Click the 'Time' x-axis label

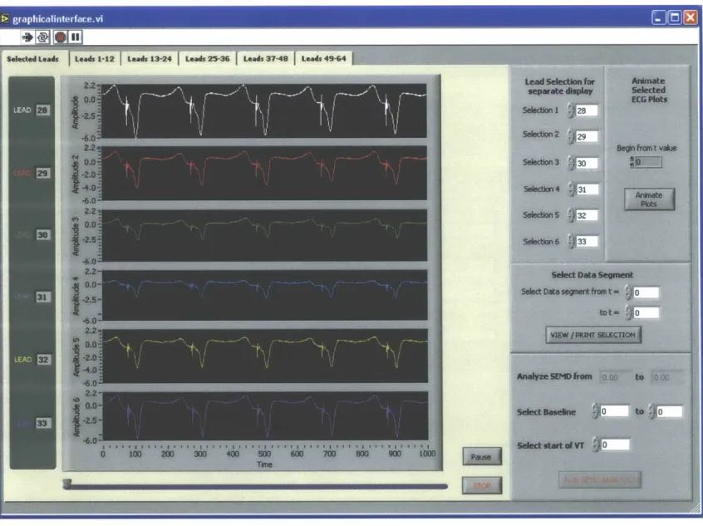coord(264,465)
